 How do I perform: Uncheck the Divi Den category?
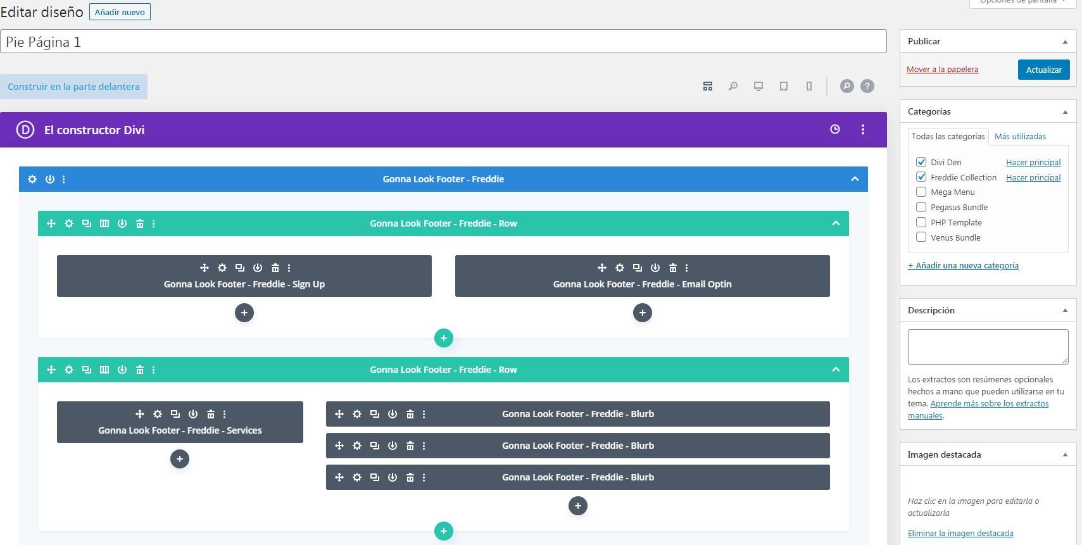[921, 162]
